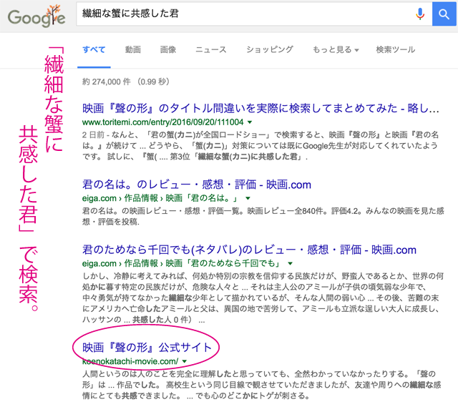Start voice search with the microphone icon
458x402 pixels.
pos(420,14)
